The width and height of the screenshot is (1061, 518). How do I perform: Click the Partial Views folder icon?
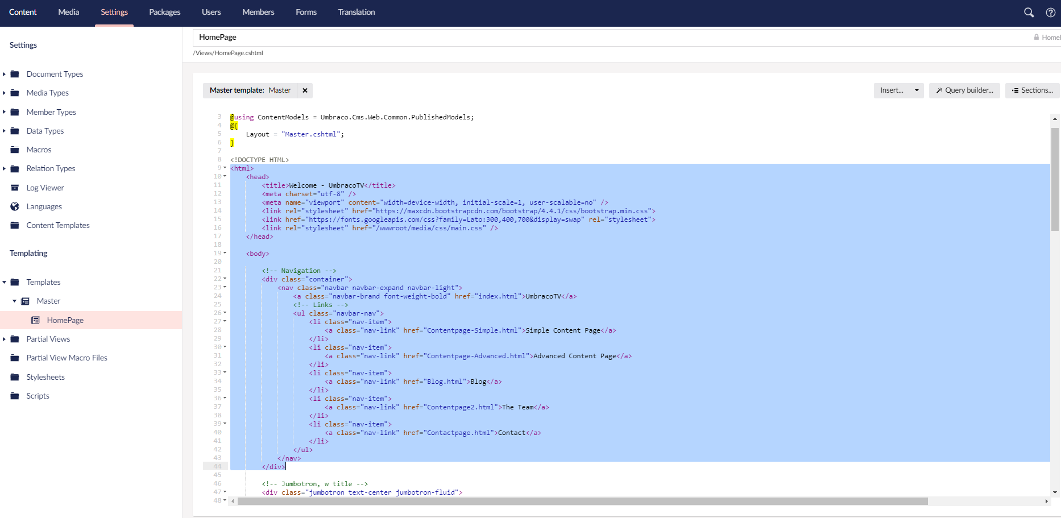tap(15, 339)
